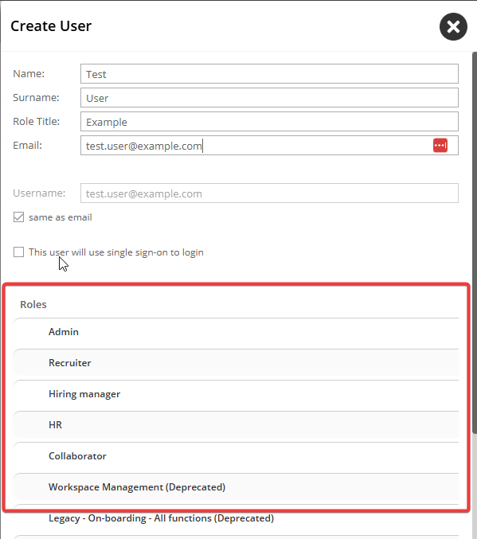Click the Roles section heading
This screenshot has height=539, width=477.
point(33,305)
